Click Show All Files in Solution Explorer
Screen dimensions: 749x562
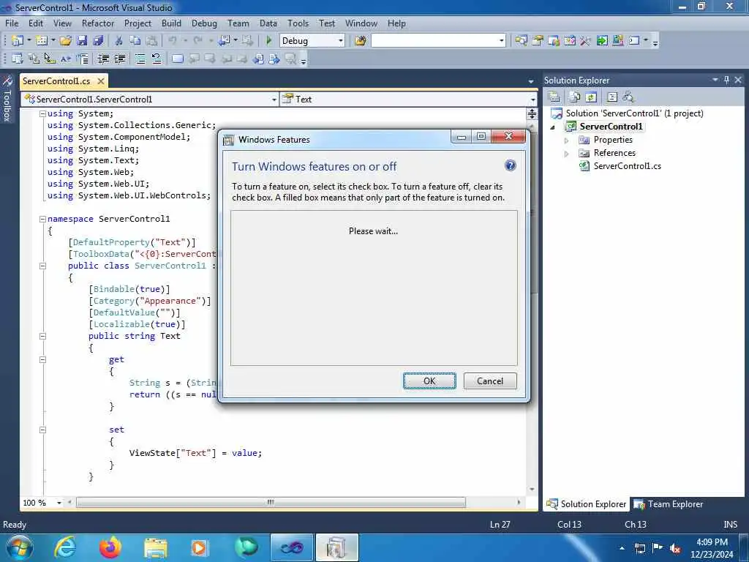pyautogui.click(x=575, y=97)
